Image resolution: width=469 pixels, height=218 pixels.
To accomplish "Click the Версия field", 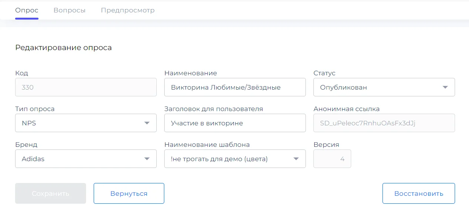I will coord(332,159).
